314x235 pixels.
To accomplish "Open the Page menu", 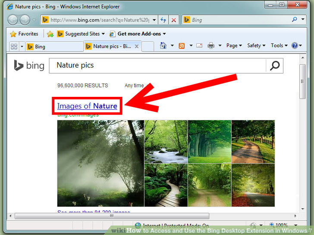I will coord(234,46).
